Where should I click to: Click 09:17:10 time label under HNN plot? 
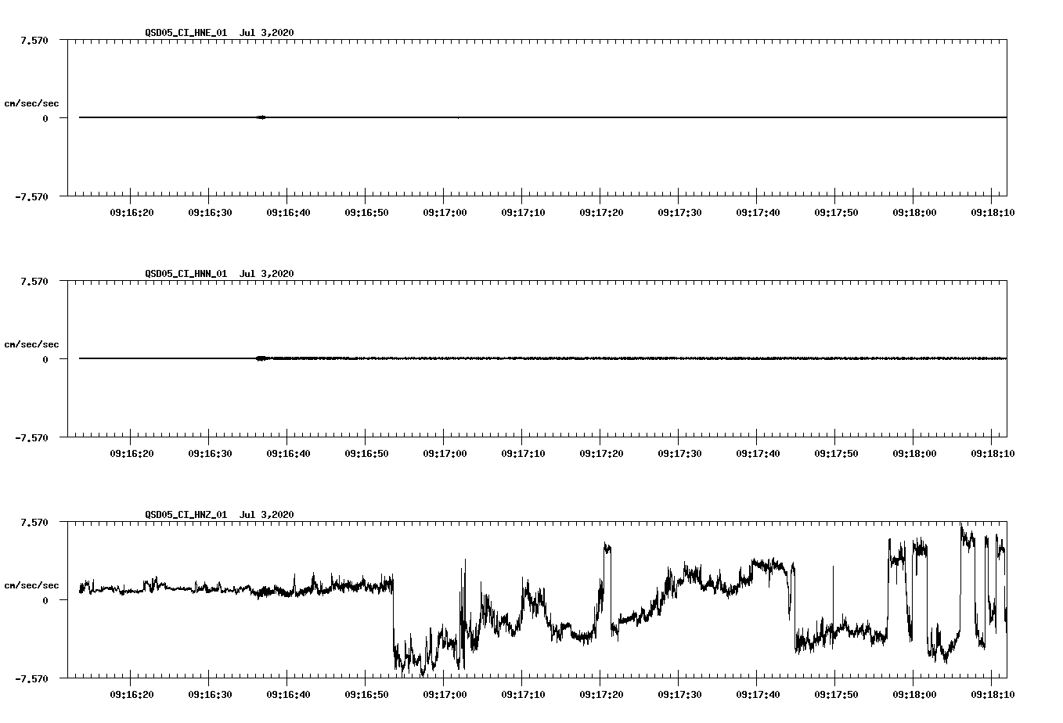pyautogui.click(x=523, y=453)
